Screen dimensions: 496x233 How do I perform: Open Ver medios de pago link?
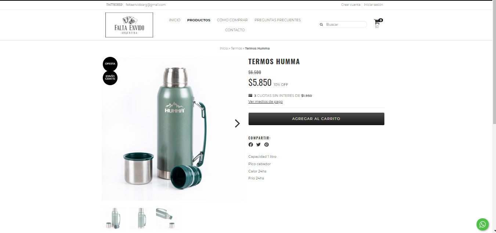click(x=265, y=102)
